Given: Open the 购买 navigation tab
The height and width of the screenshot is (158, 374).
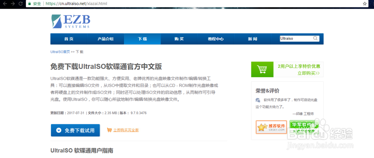Looking at the screenshot, I should click(x=179, y=39).
